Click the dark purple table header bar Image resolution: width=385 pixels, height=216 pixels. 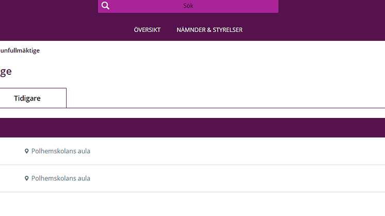click(x=192, y=128)
